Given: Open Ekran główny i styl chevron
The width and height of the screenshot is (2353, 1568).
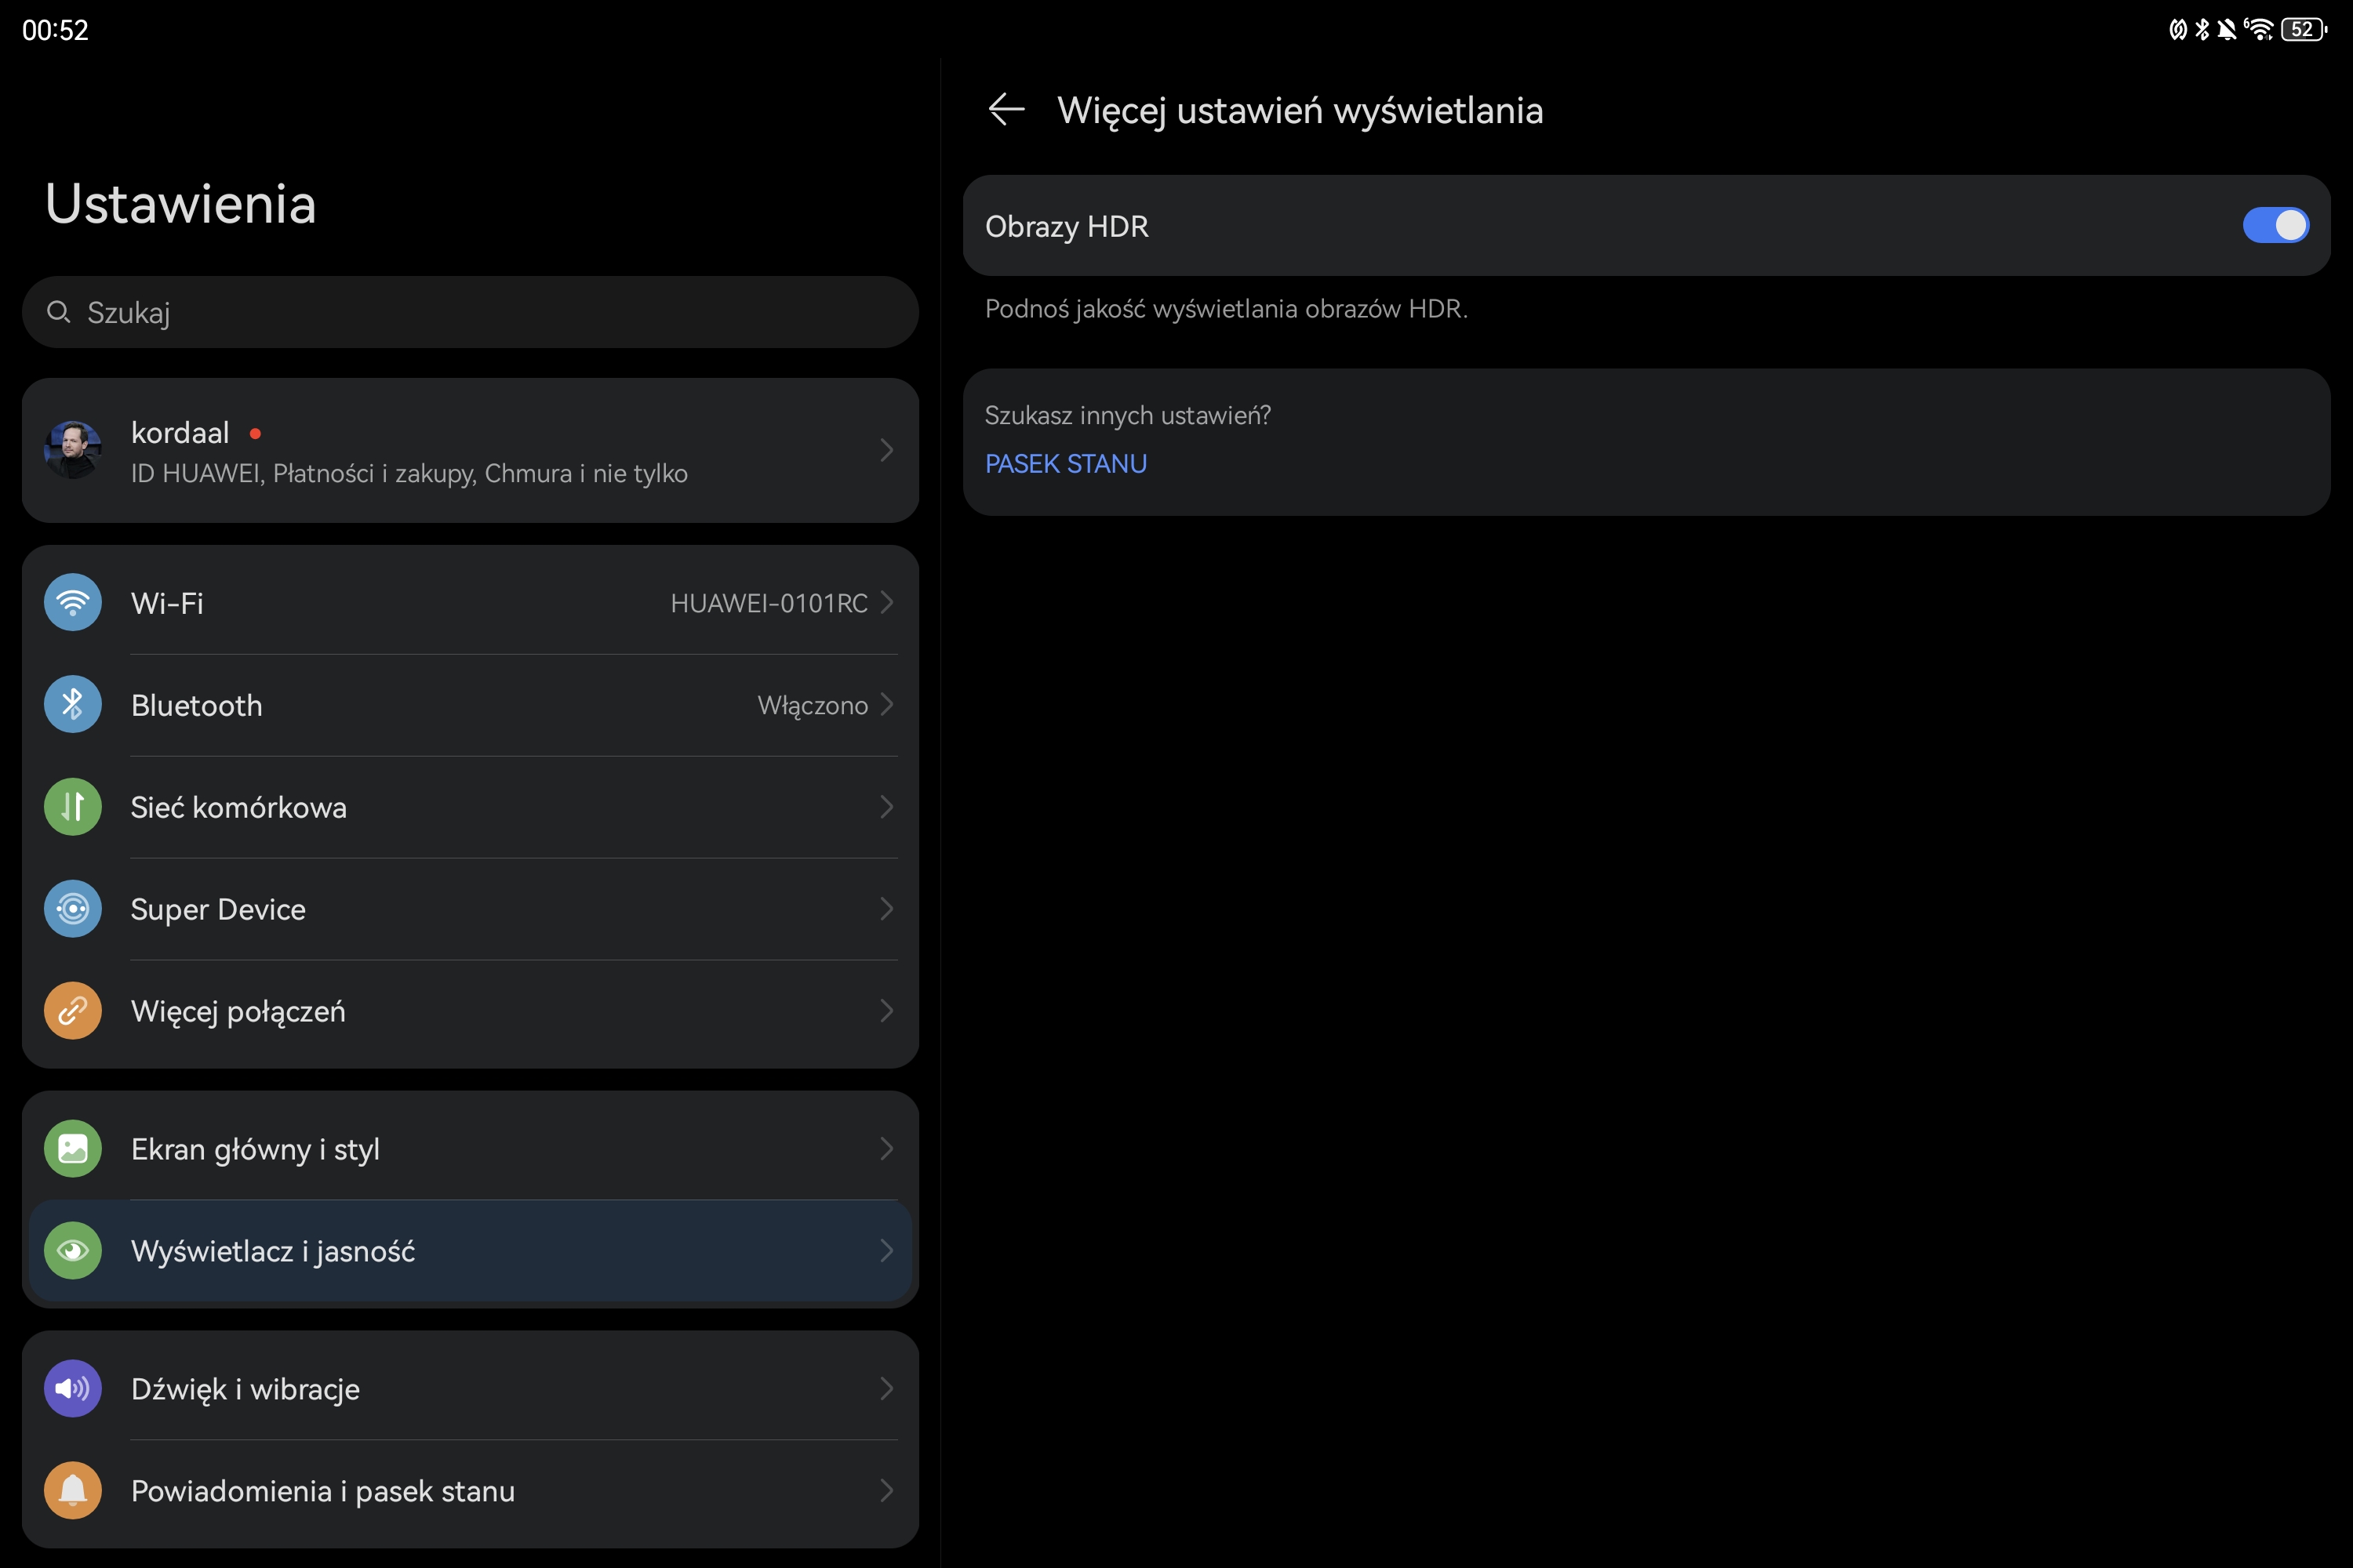Looking at the screenshot, I should pyautogui.click(x=886, y=1148).
